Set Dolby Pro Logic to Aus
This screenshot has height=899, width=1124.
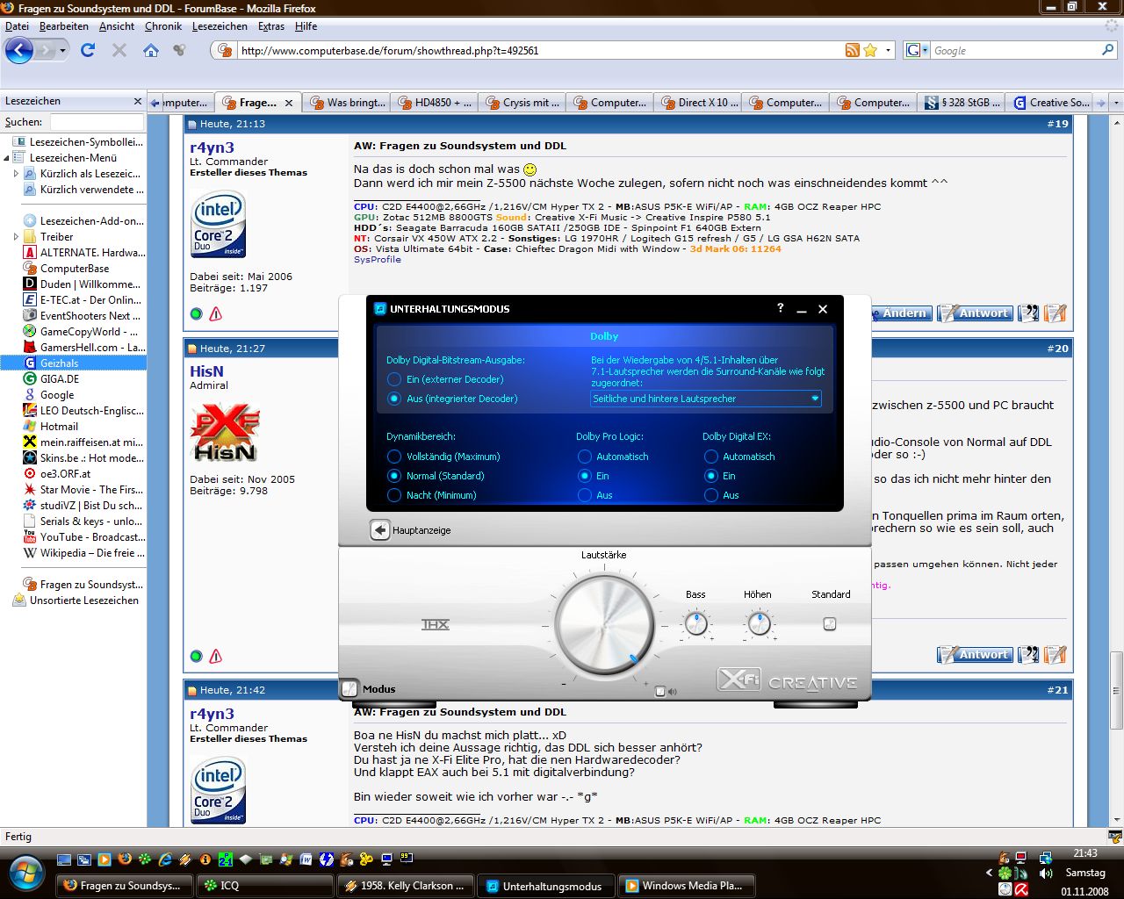pos(584,495)
